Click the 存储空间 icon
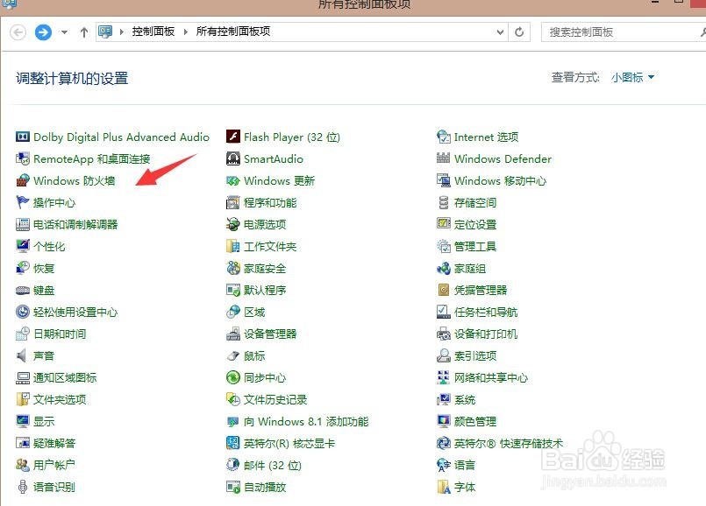706x506 pixels. point(444,203)
